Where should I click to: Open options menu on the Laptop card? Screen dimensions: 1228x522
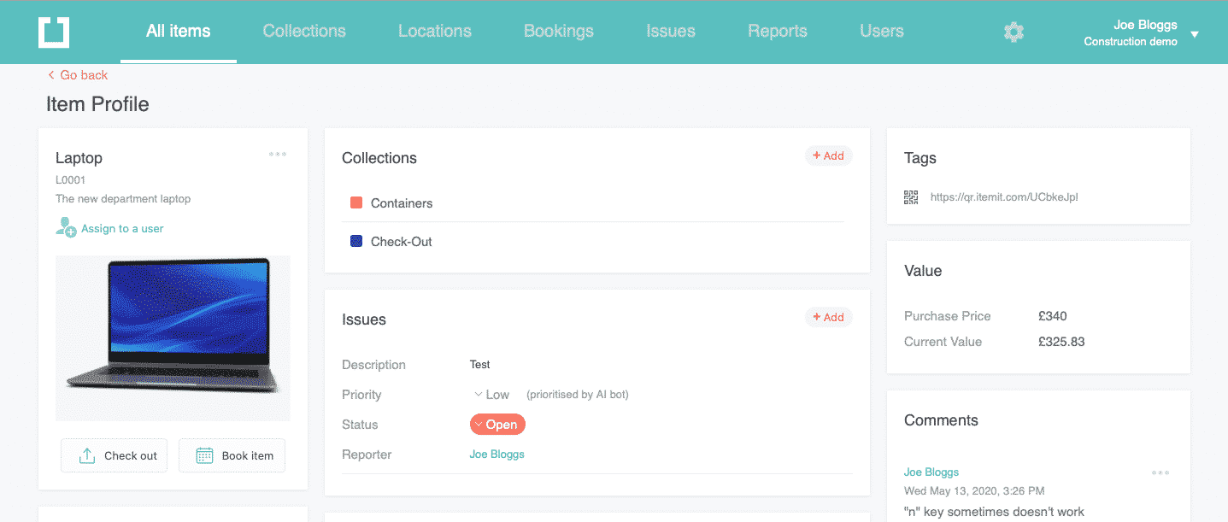[277, 155]
